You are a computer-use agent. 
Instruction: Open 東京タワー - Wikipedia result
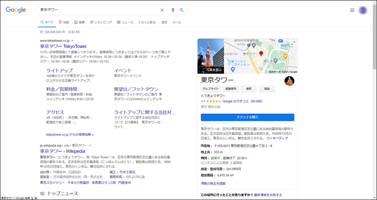[62, 151]
